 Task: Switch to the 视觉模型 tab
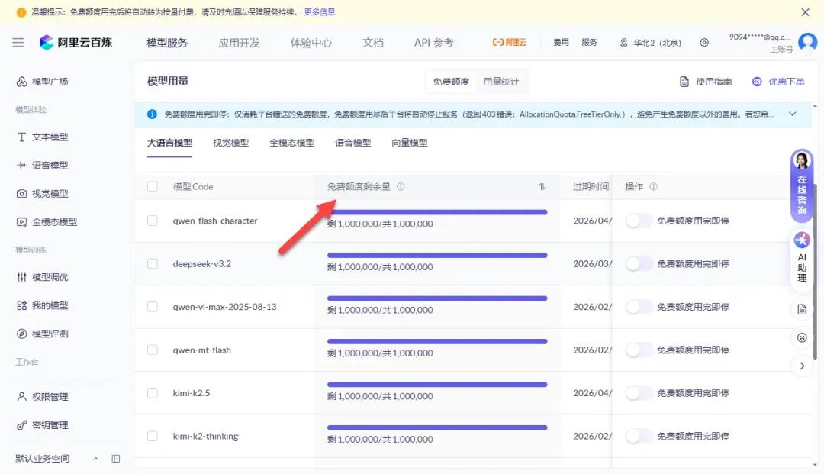(x=230, y=143)
